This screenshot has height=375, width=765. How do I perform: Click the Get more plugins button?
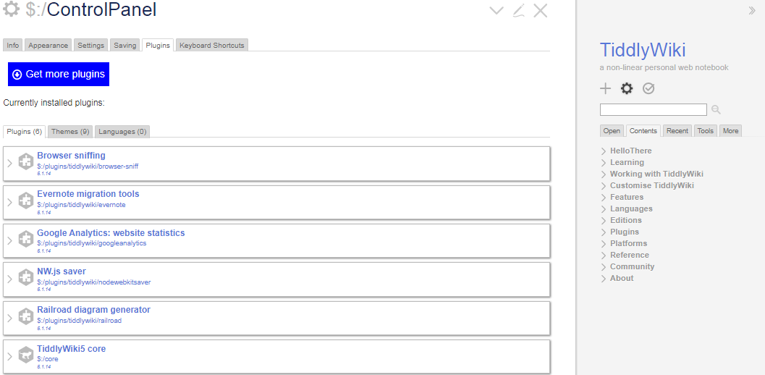tap(59, 74)
